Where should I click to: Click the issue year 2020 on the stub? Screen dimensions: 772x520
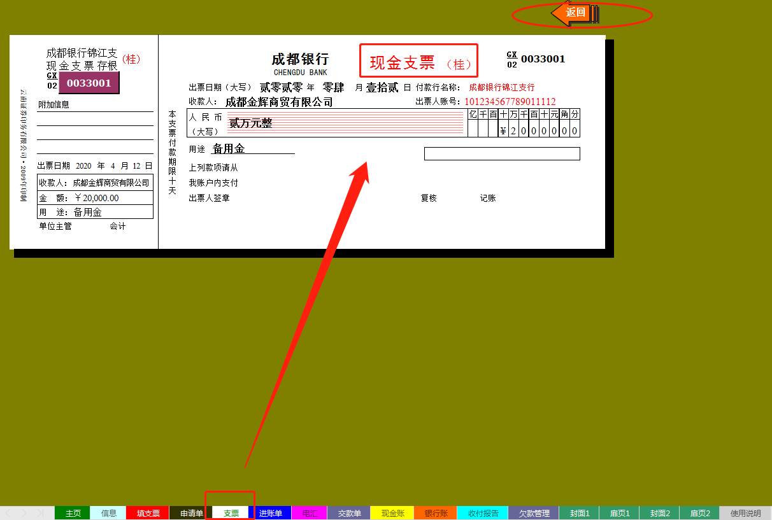click(83, 165)
